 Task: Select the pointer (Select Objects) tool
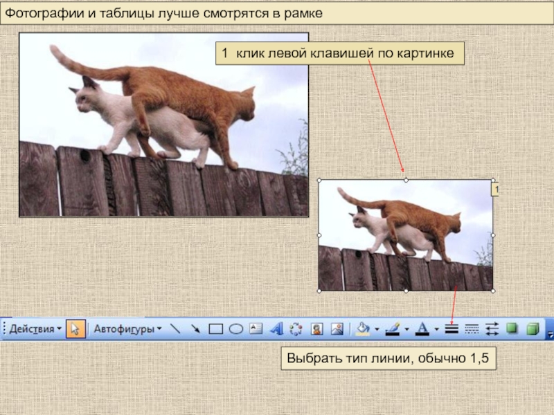point(75,329)
